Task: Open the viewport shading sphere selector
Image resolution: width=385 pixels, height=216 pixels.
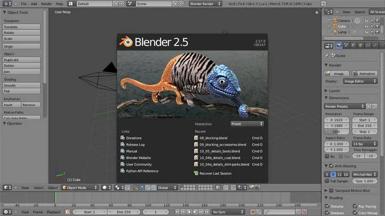Action: [x=106, y=188]
